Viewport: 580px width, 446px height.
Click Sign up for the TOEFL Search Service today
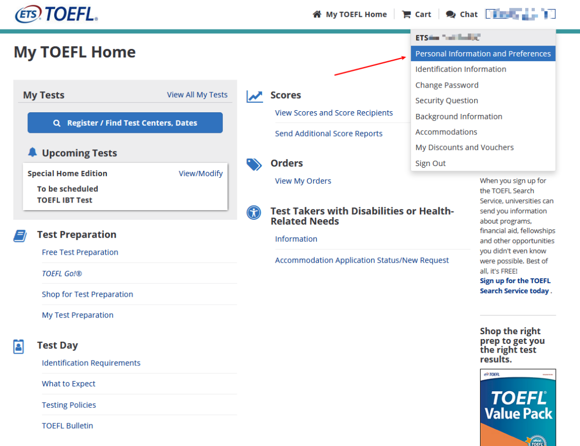click(x=515, y=286)
